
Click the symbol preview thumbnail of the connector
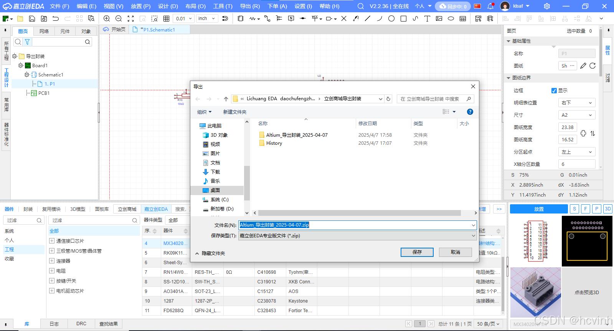[x=535, y=241]
